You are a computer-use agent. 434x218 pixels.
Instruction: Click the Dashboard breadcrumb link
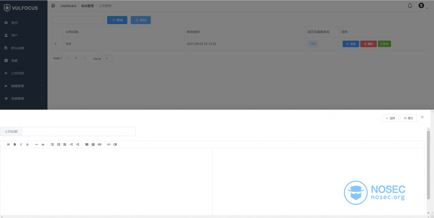point(68,6)
